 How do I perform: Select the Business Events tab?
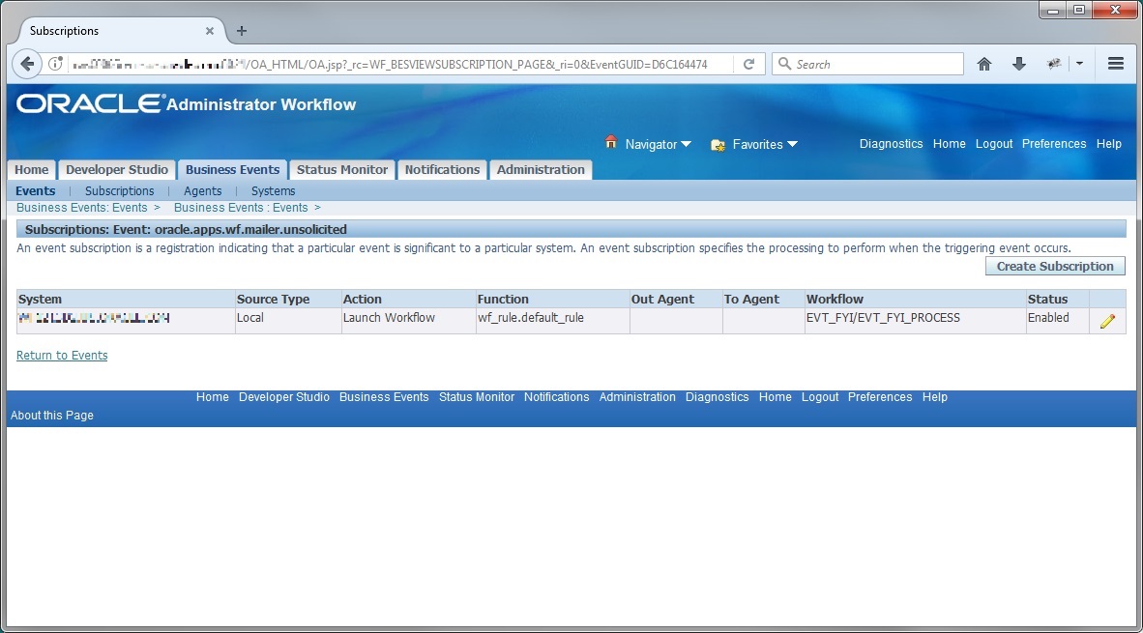point(232,170)
